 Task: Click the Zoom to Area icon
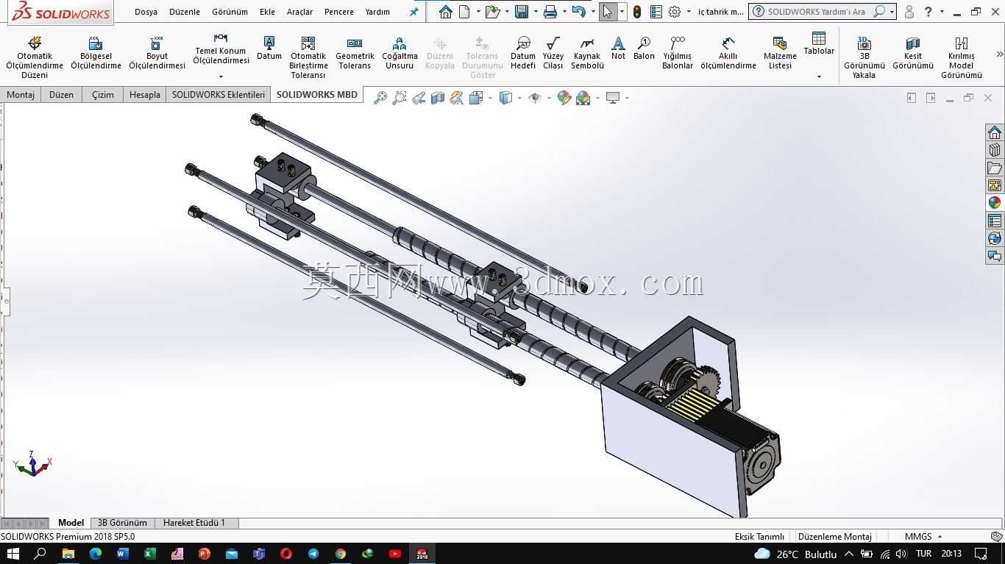(x=399, y=98)
